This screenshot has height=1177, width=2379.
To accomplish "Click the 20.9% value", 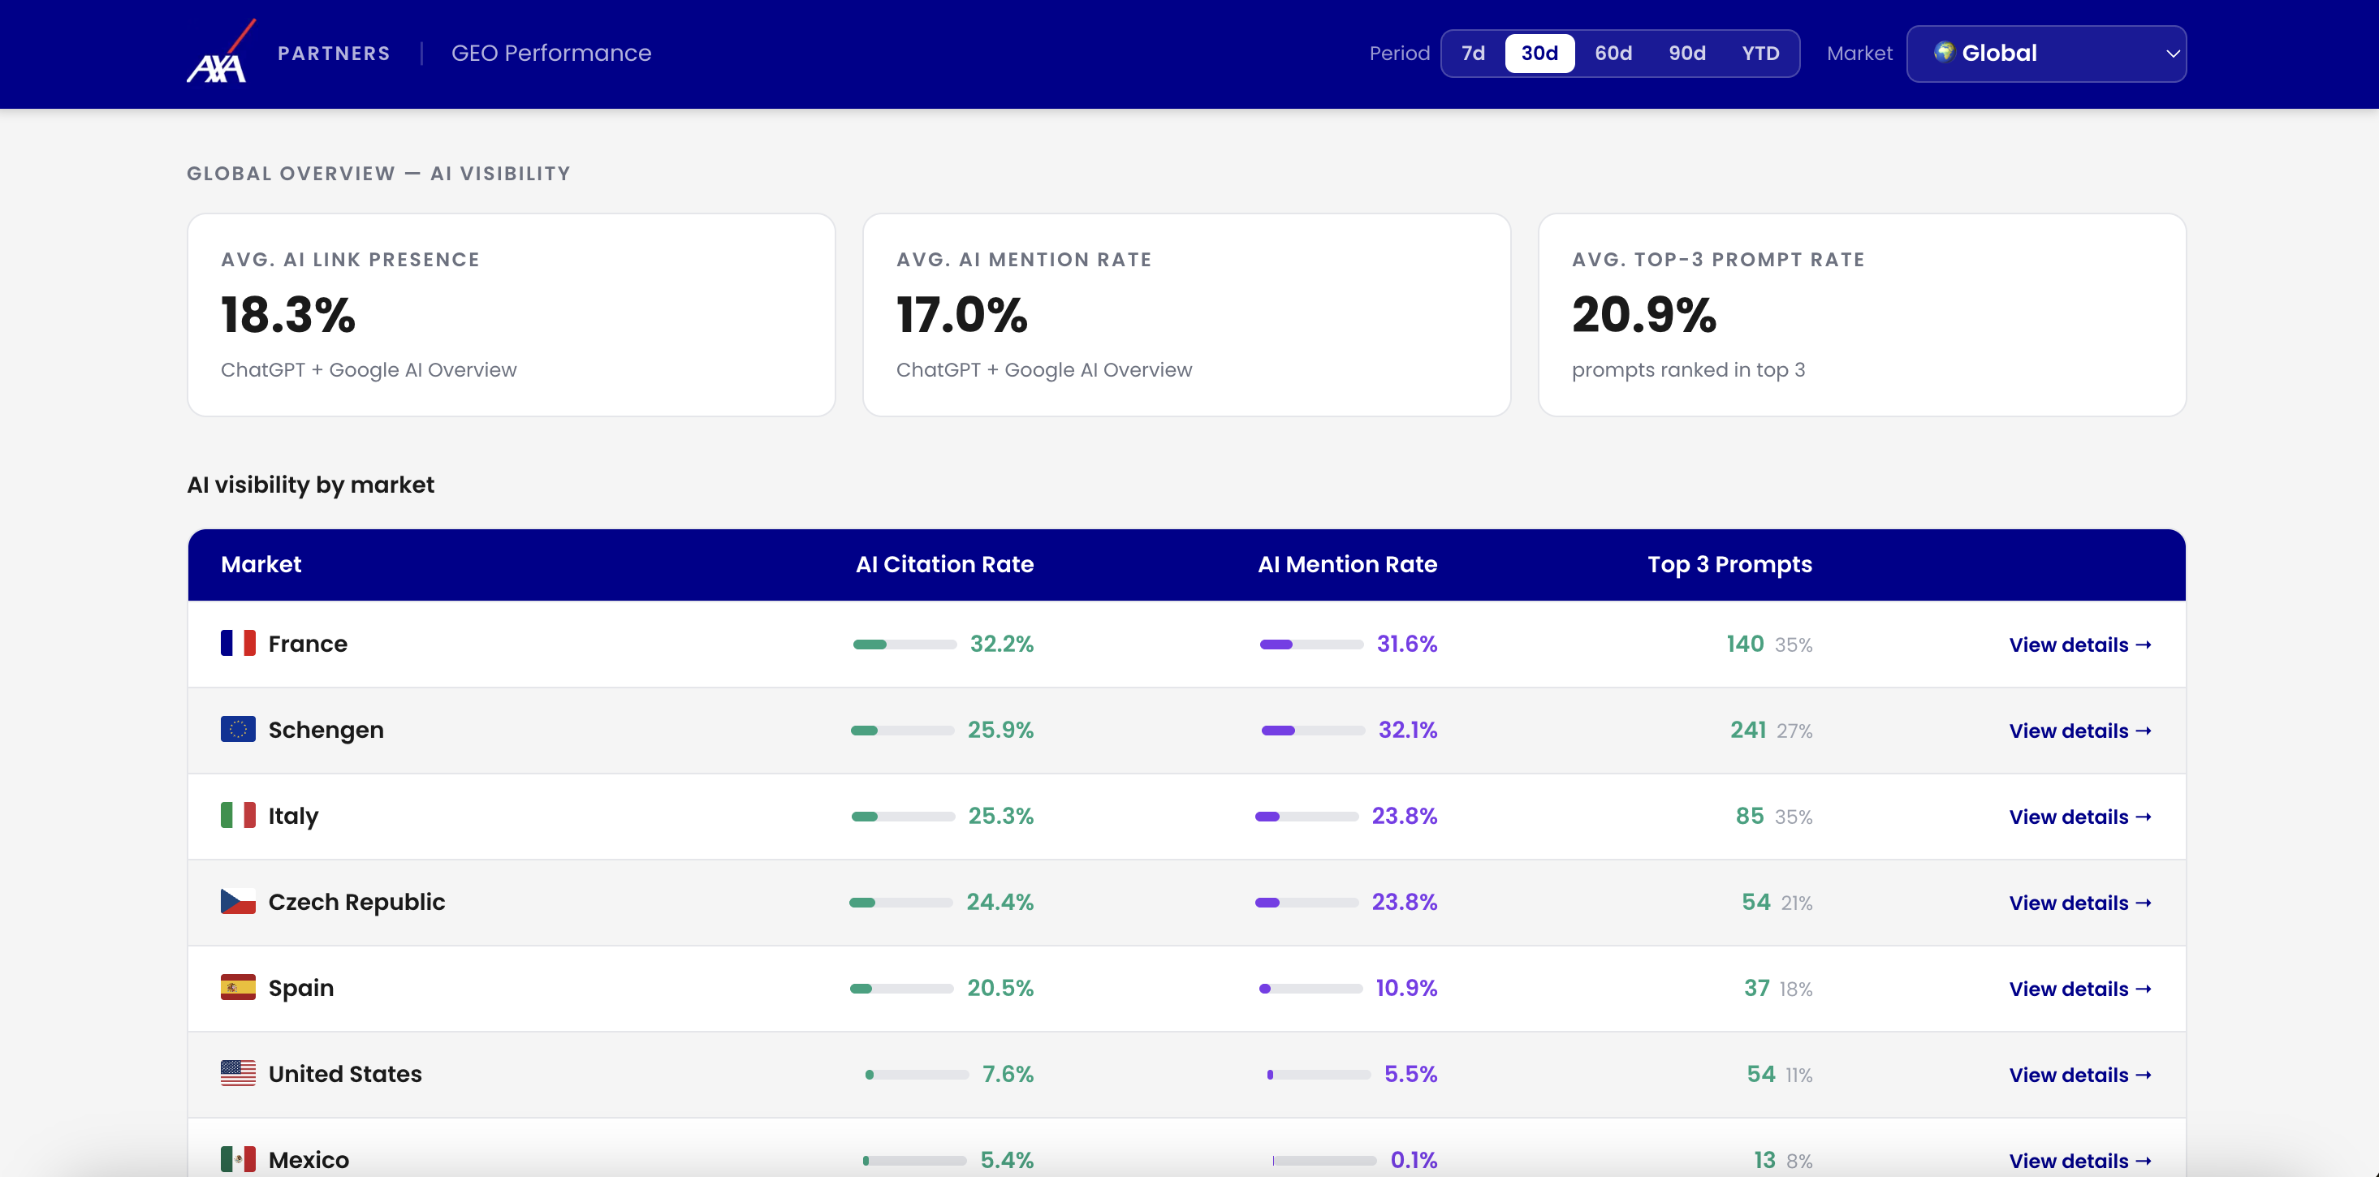I will [x=1645, y=315].
